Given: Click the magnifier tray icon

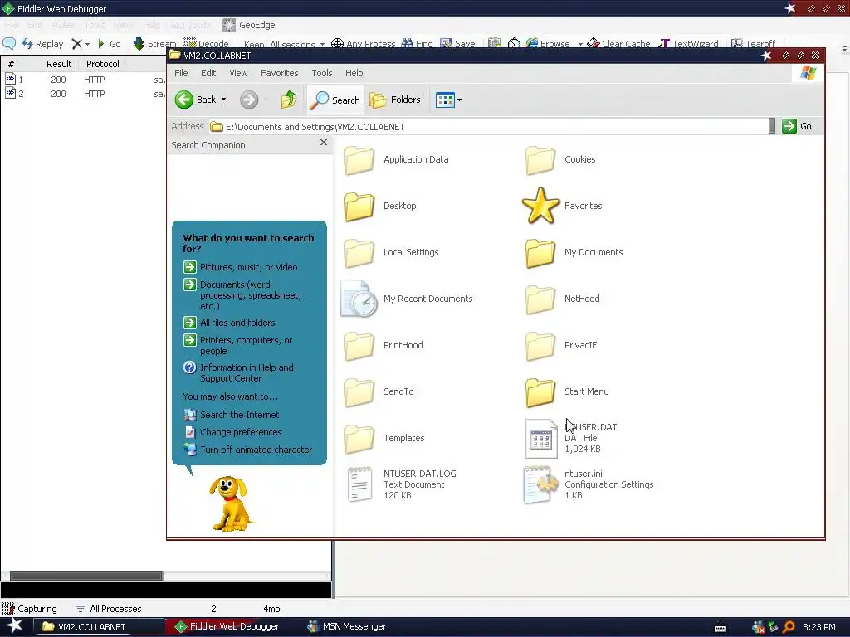Looking at the screenshot, I should (789, 627).
